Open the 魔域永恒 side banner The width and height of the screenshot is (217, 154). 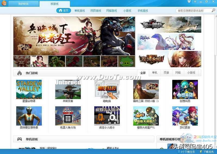pos(169,59)
